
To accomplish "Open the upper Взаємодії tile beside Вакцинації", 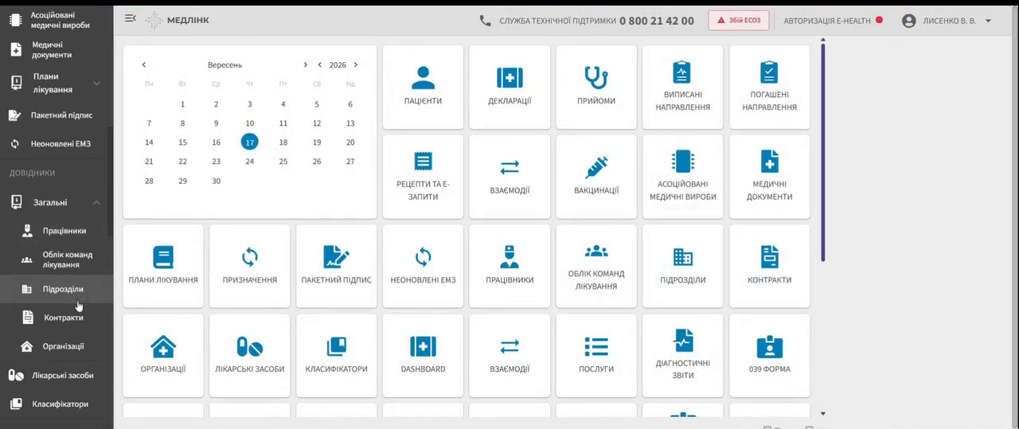I will 509,177.
